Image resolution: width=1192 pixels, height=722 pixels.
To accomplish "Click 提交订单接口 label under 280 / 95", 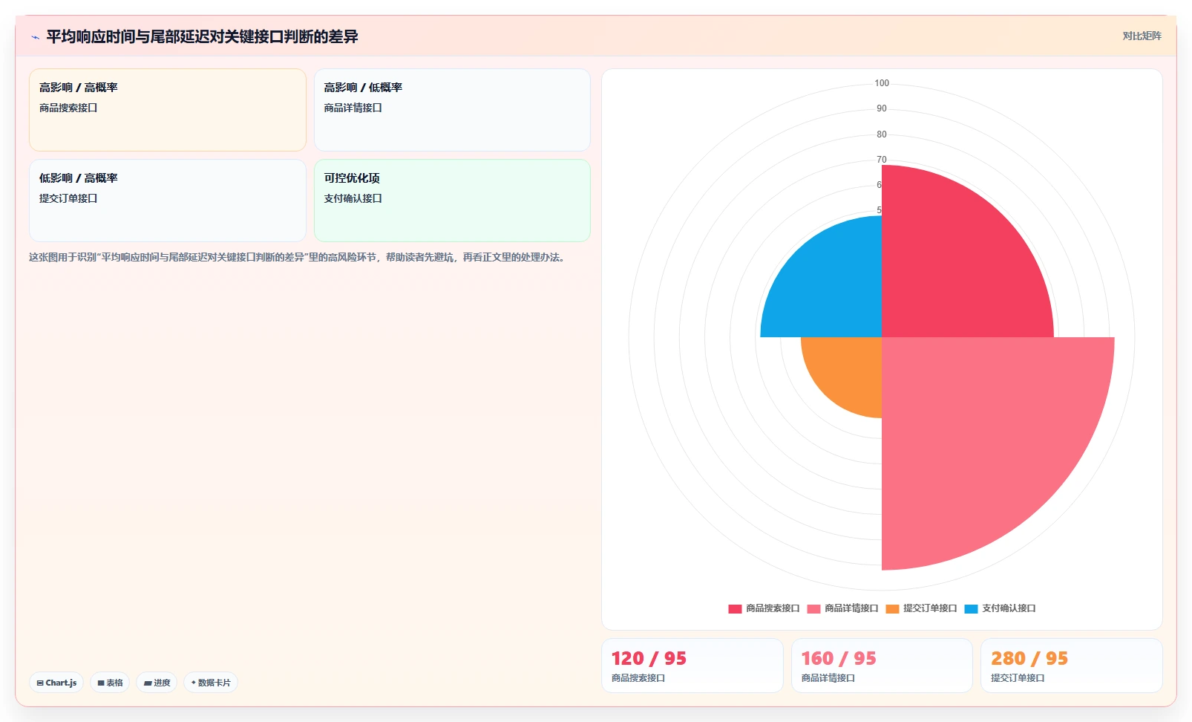I will 1018,678.
